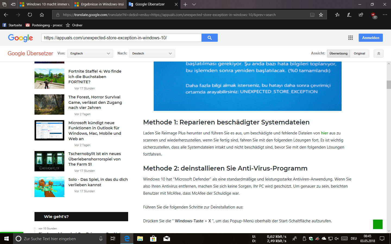
Task: Open Task View in taskbar
Action: pos(113,239)
